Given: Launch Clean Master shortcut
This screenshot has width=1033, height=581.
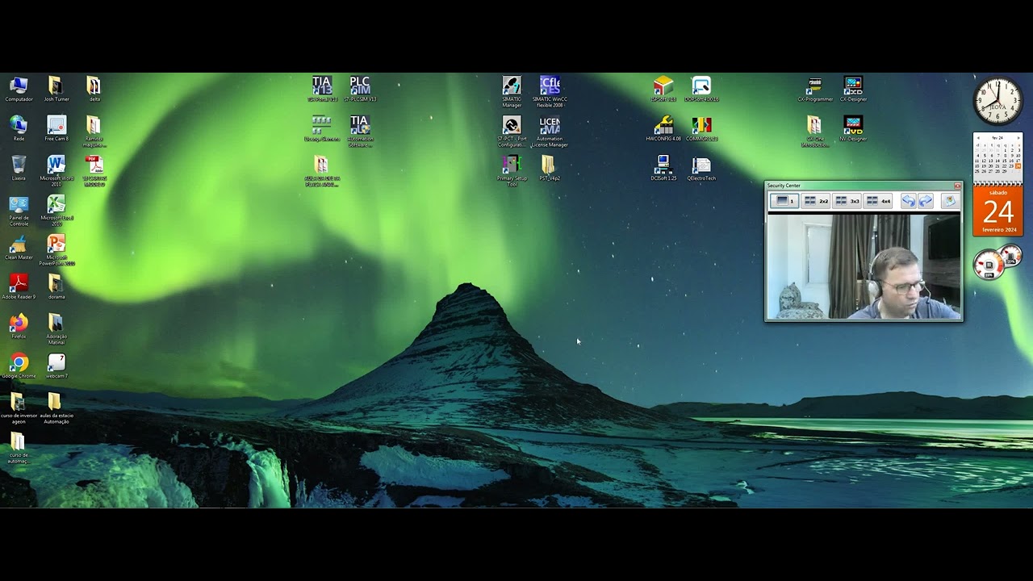Looking at the screenshot, I should (x=19, y=247).
